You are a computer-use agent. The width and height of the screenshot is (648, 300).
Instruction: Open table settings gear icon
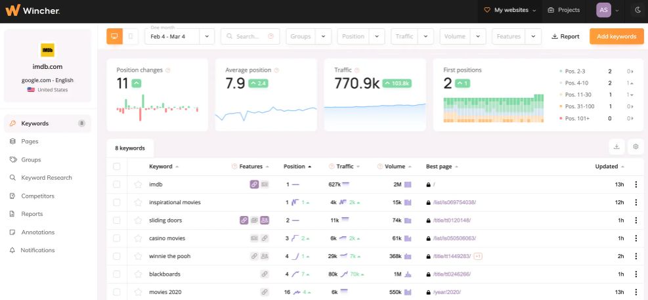pos(636,146)
